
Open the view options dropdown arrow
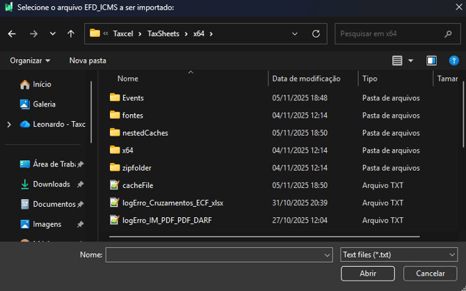(411, 61)
